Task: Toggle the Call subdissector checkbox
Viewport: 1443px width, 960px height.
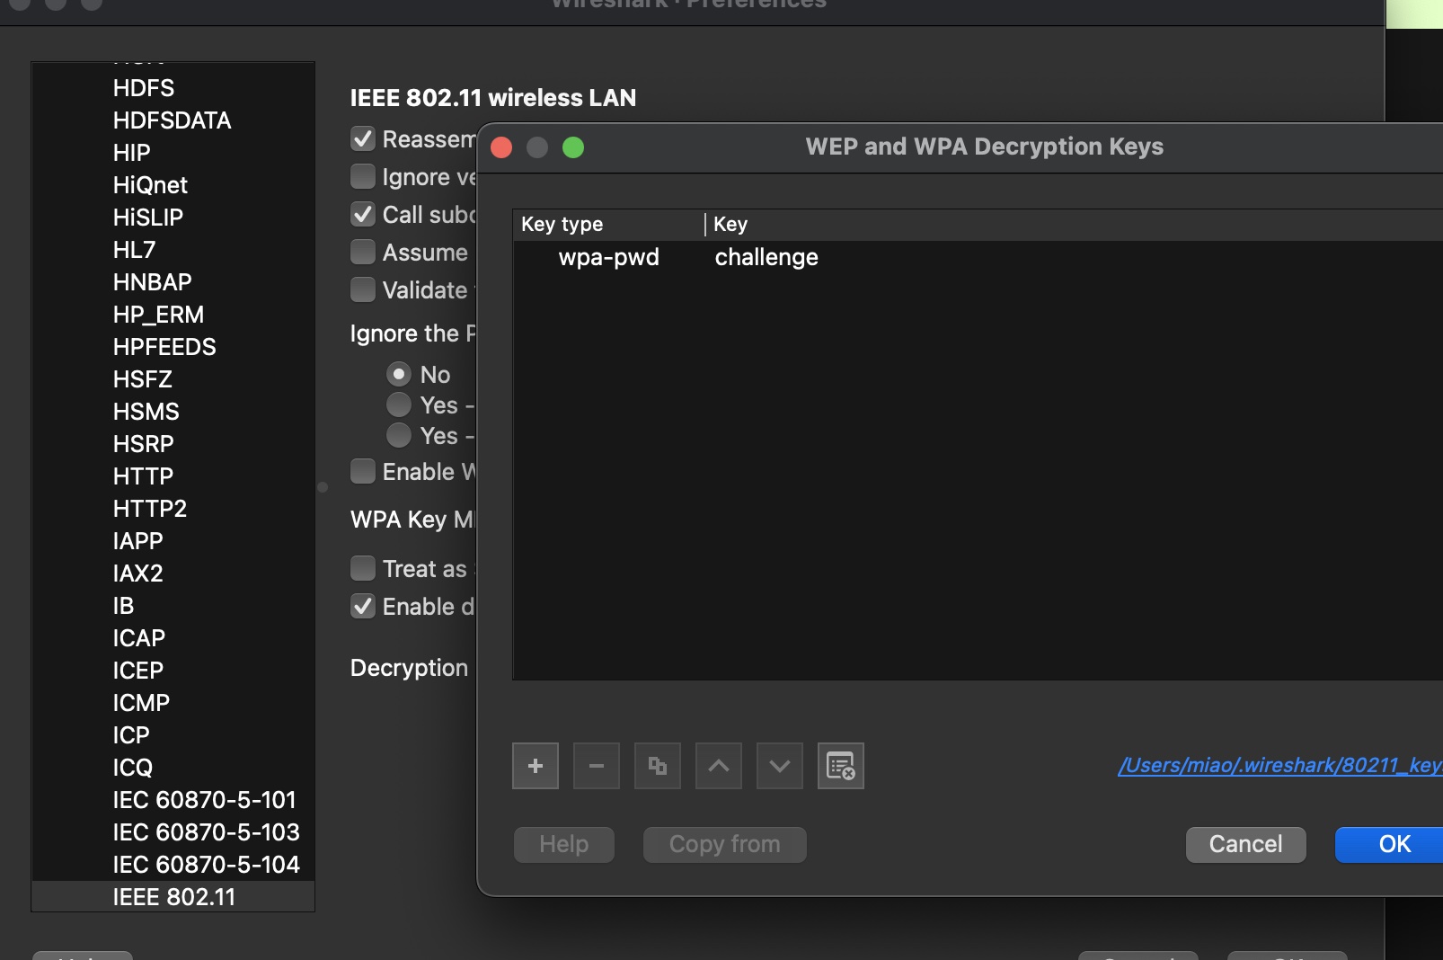Action: pyautogui.click(x=363, y=215)
